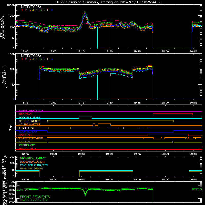Screen dimensions: 205x205
Task: Click the DECIMATION_WEIGHT legend entry
Action: [33, 162]
